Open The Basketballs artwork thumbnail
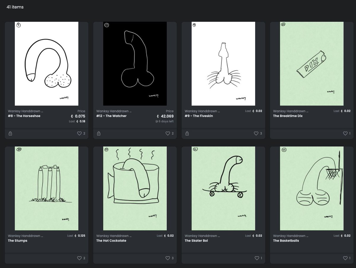Image resolution: width=356 pixels, height=268 pixels. pos(312,188)
